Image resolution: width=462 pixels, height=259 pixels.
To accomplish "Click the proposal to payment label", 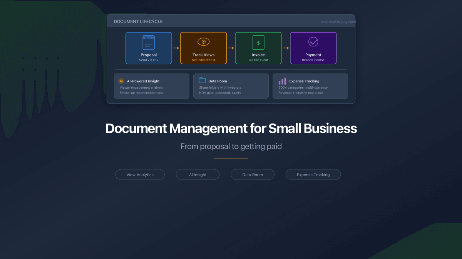I will pyautogui.click(x=338, y=21).
